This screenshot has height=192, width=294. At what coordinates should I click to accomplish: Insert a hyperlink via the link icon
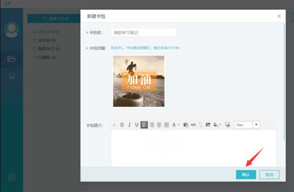click(x=193, y=125)
